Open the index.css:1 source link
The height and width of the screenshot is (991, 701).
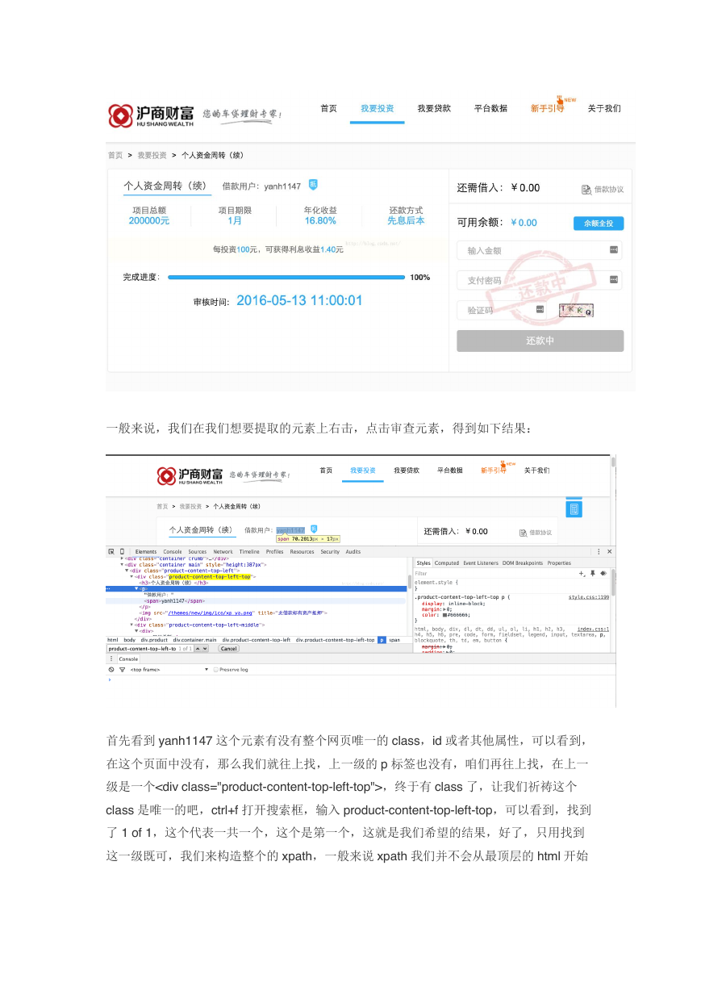(593, 629)
